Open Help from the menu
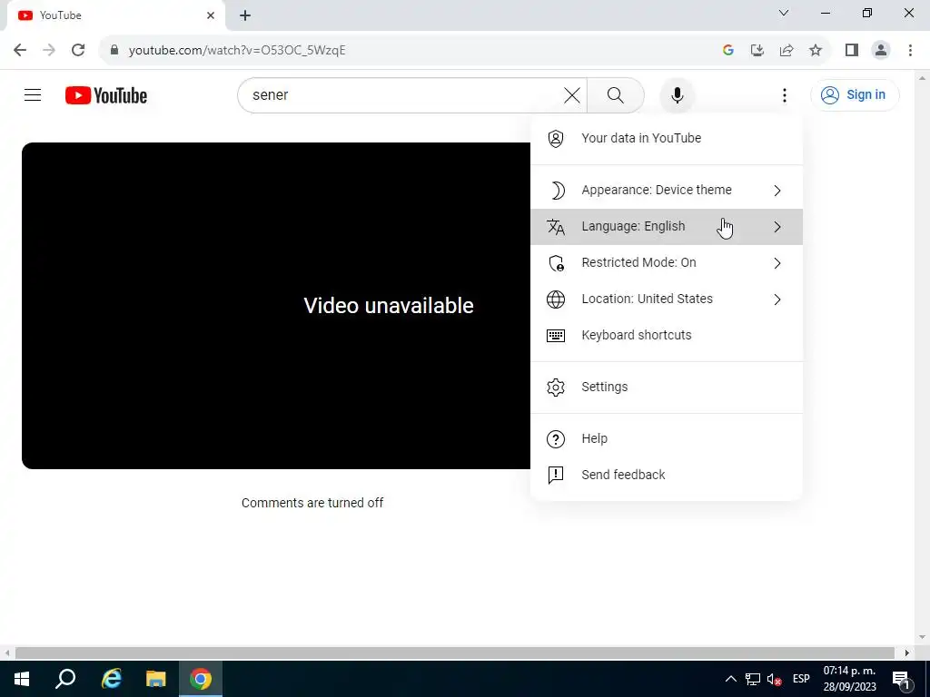Image resolution: width=930 pixels, height=697 pixels. pos(667,438)
